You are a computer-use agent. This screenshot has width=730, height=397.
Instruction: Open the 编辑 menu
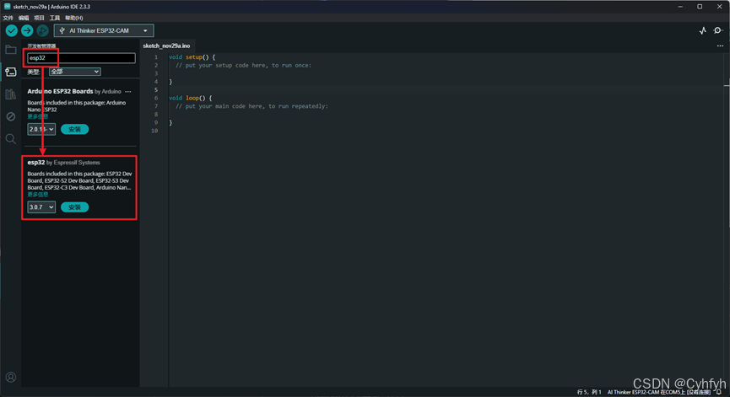click(24, 18)
